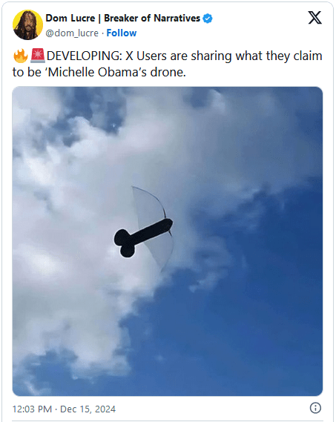Image resolution: width=336 pixels, height=422 pixels.
Task: Click the 'Michelle Obama's drone' phrase
Action: click(x=117, y=72)
